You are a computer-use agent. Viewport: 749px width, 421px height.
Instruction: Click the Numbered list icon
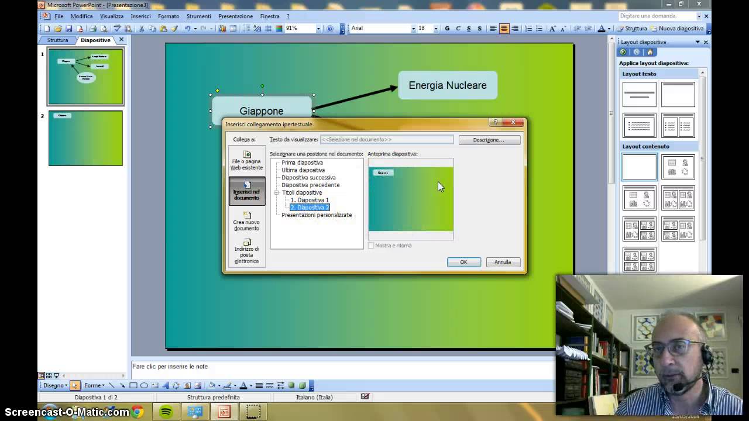point(528,29)
